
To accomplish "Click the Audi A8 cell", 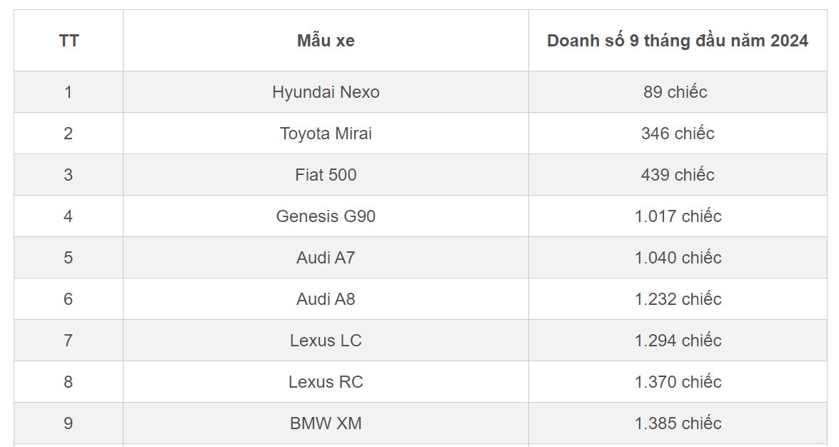I will tap(326, 299).
